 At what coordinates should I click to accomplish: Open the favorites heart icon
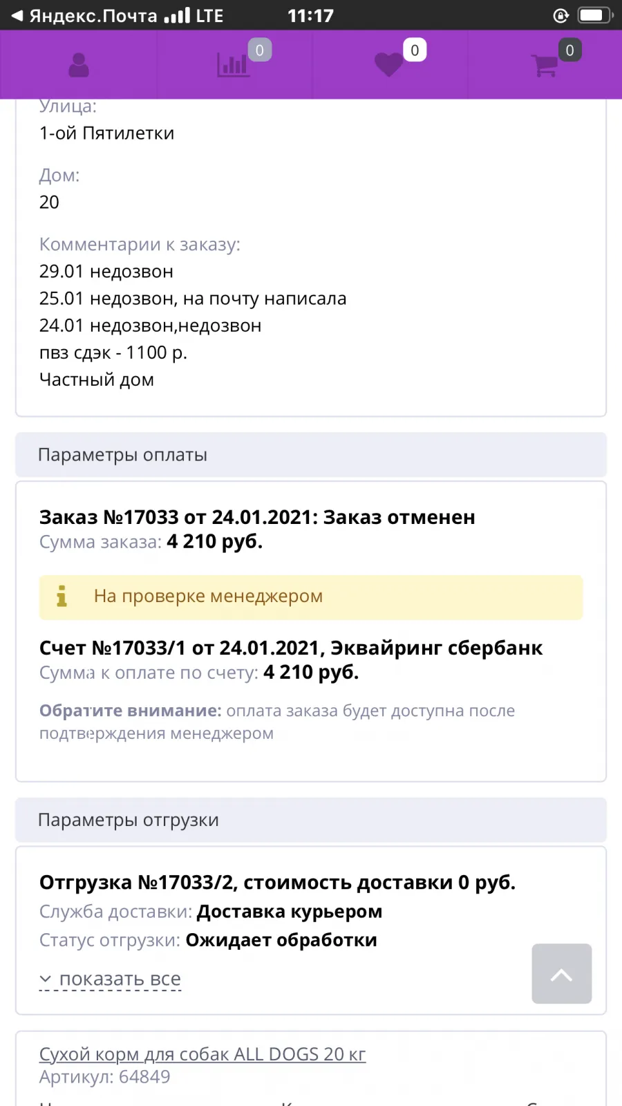tap(388, 65)
